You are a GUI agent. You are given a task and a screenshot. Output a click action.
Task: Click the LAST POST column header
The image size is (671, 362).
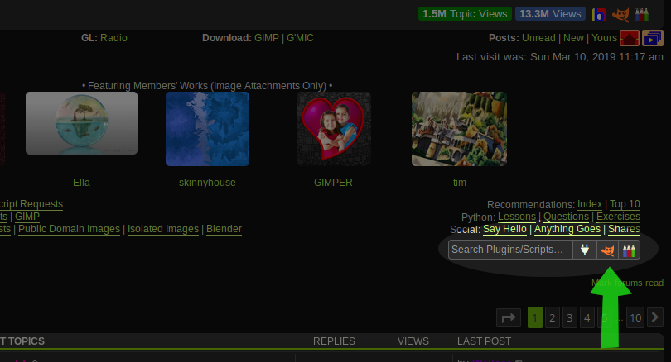coord(484,341)
